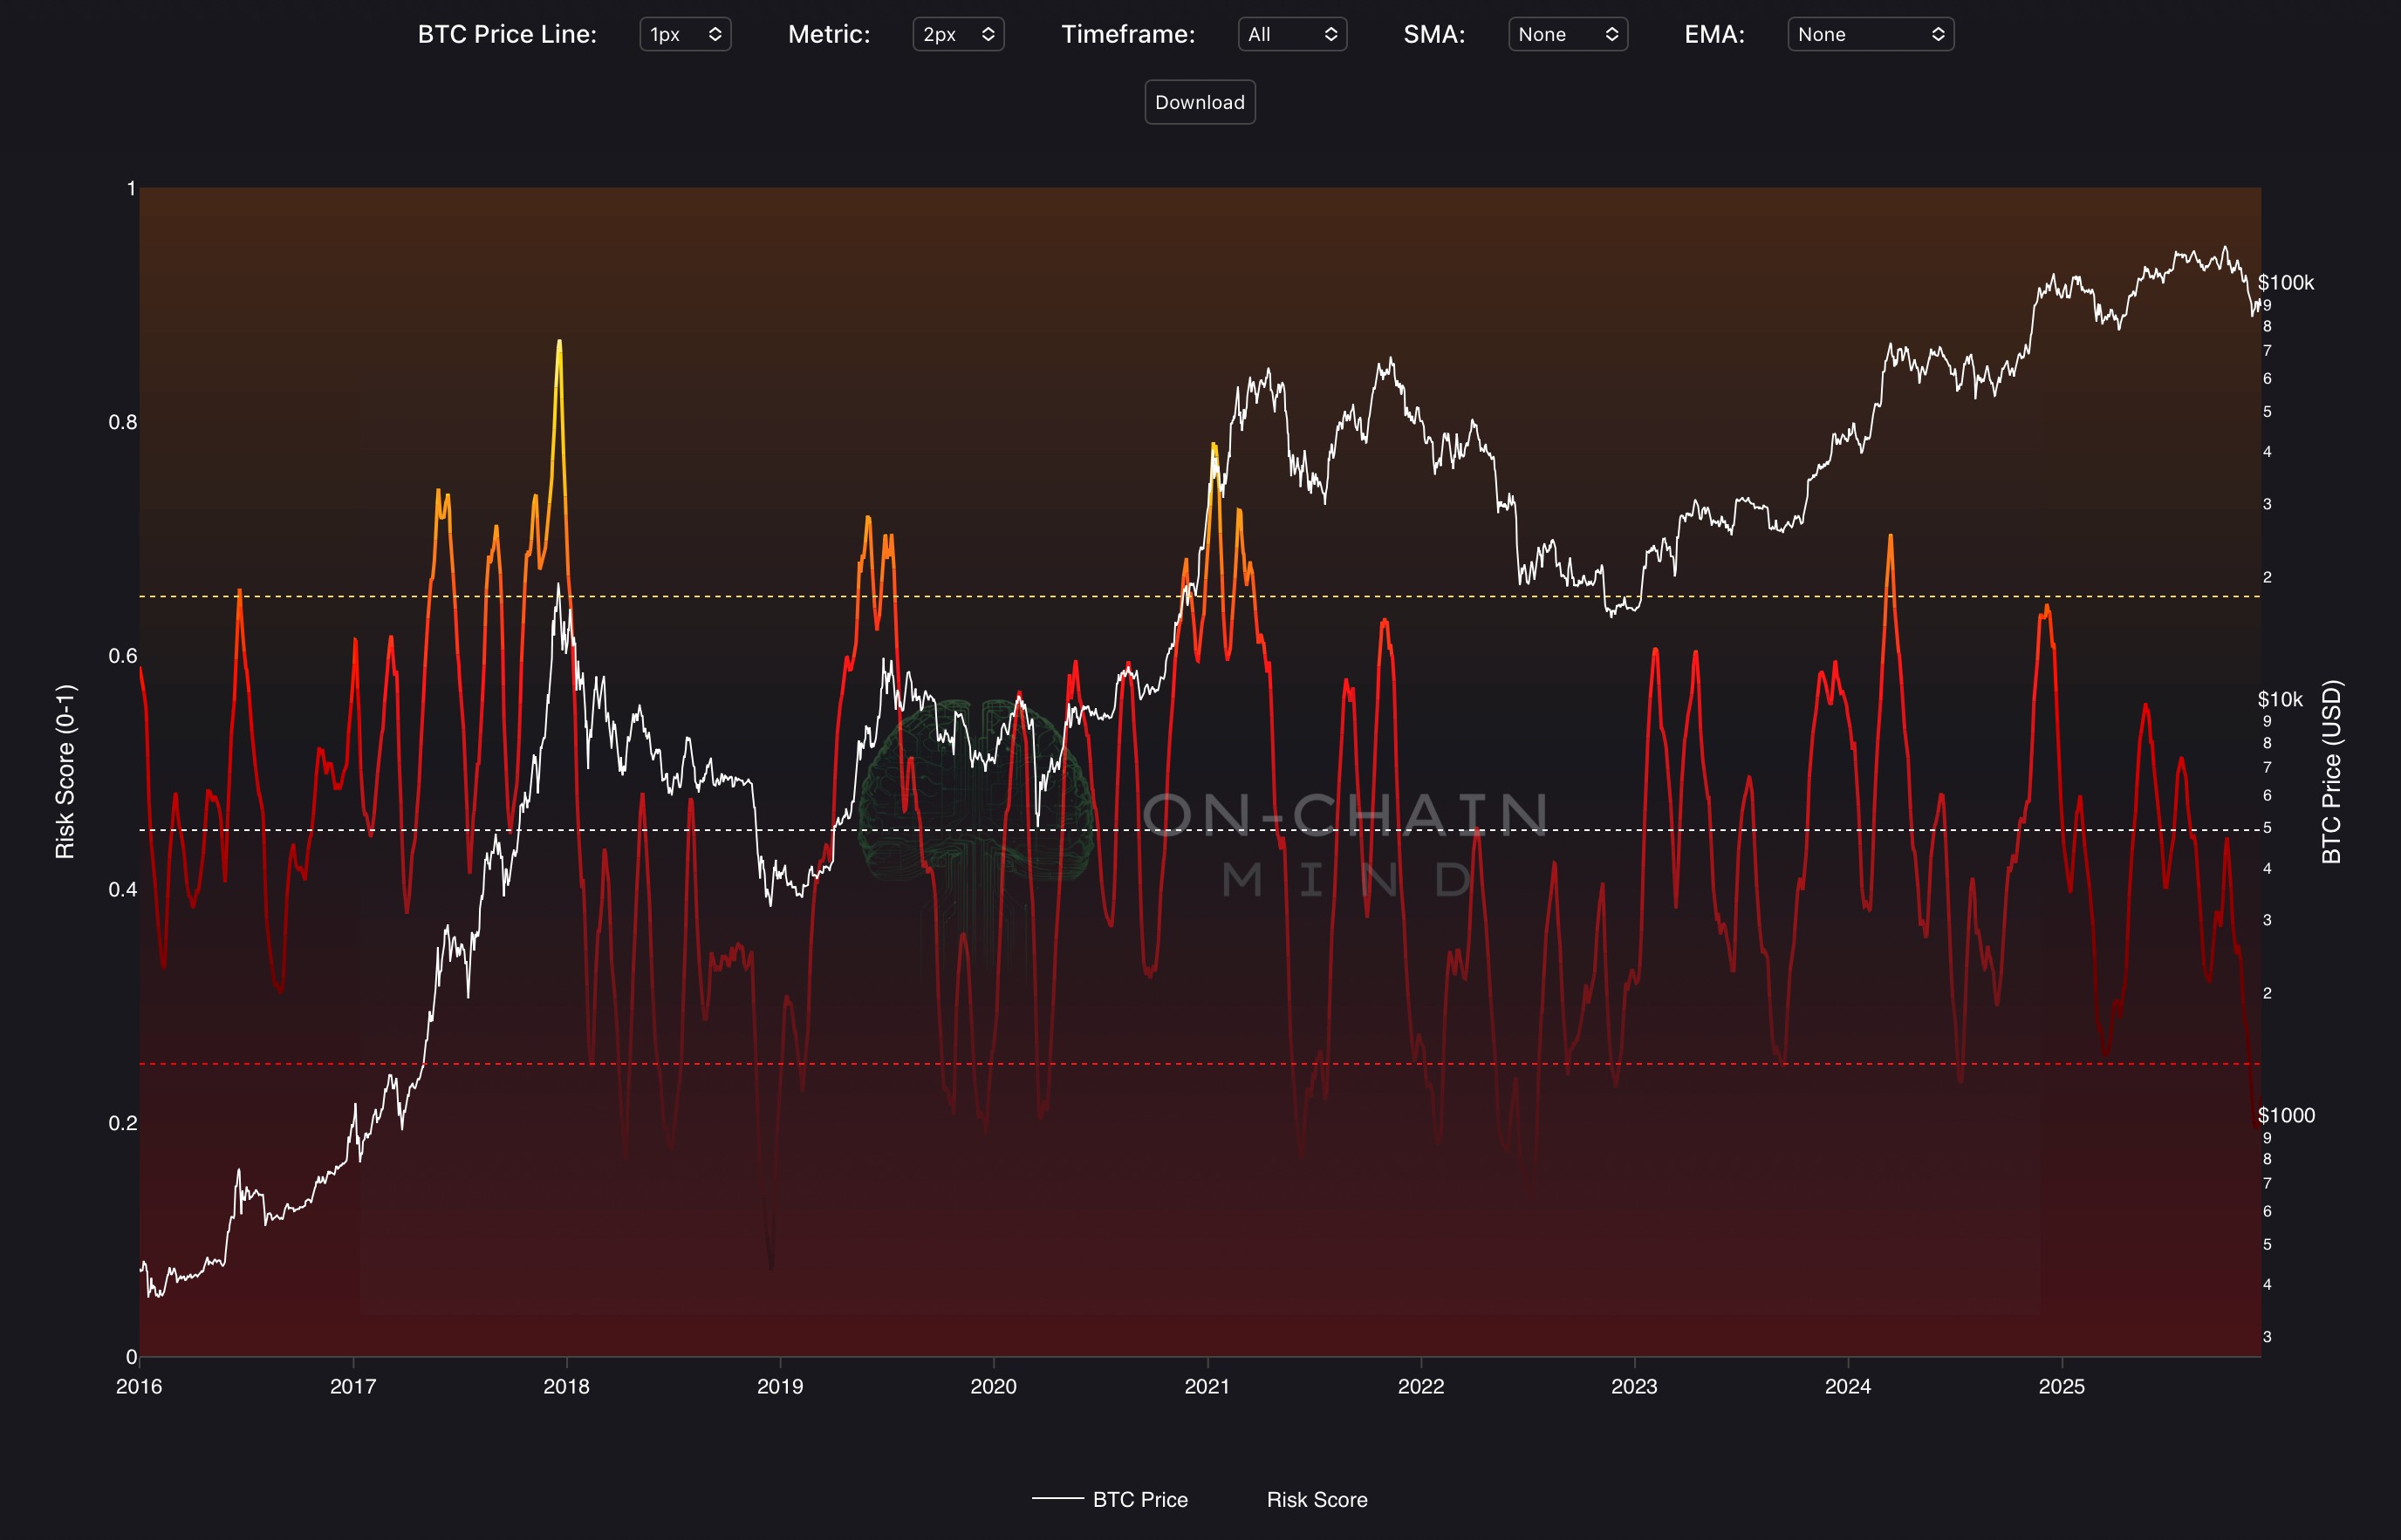Click the Download button

[1200, 102]
